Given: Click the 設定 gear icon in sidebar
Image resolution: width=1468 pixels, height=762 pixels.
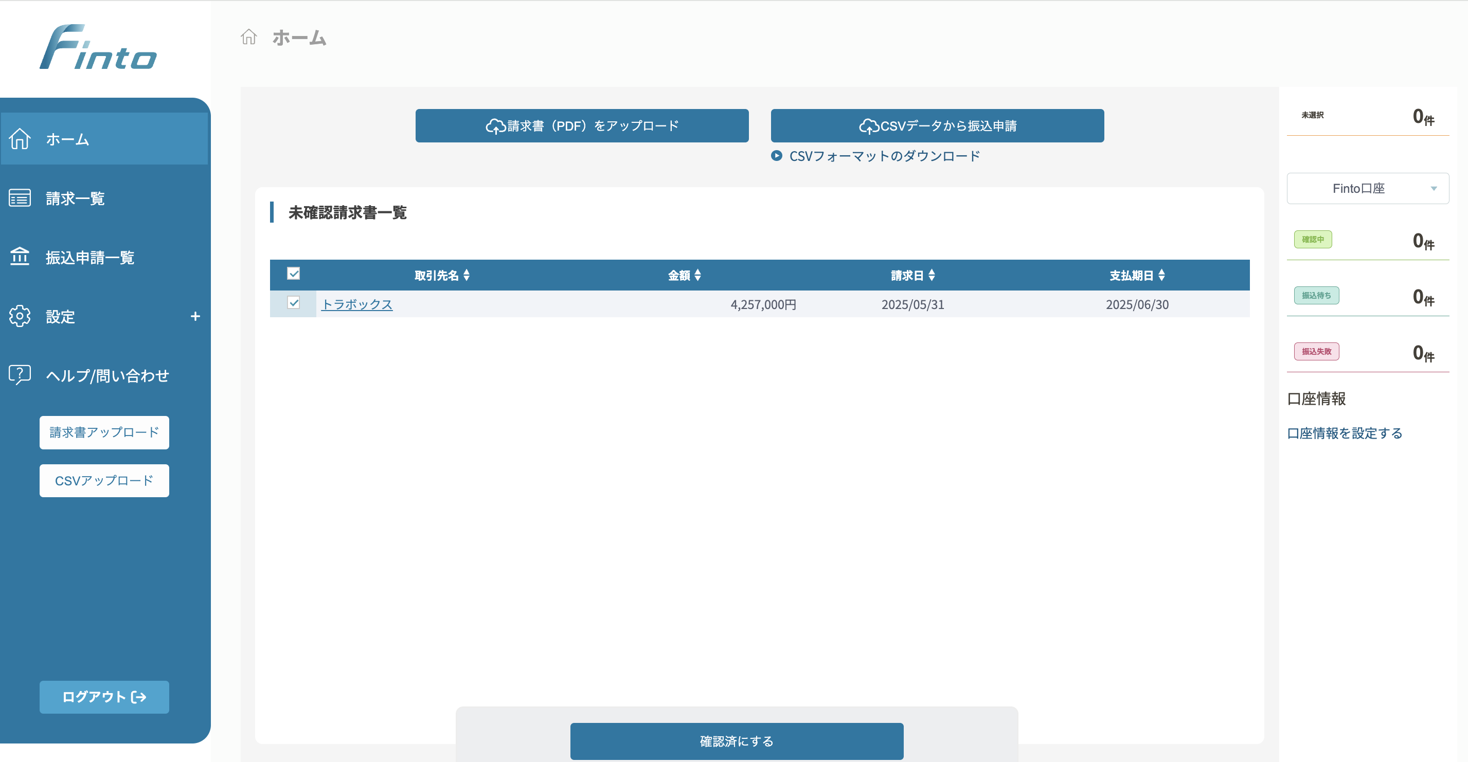Looking at the screenshot, I should 20,316.
